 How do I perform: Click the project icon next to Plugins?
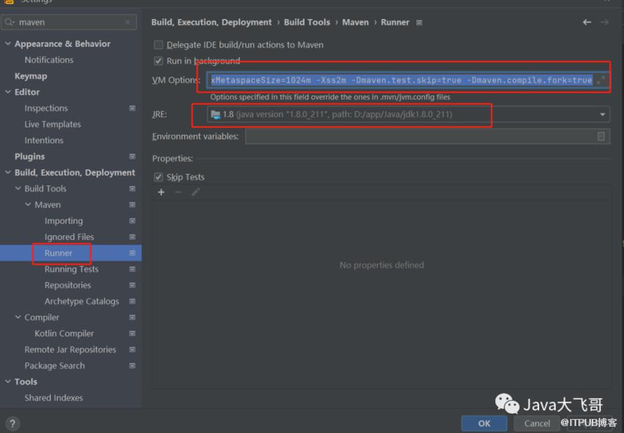(x=132, y=156)
